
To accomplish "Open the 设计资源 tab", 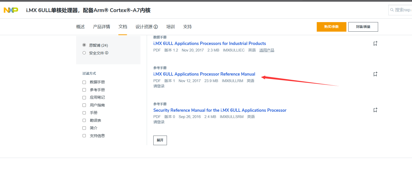I will [144, 27].
